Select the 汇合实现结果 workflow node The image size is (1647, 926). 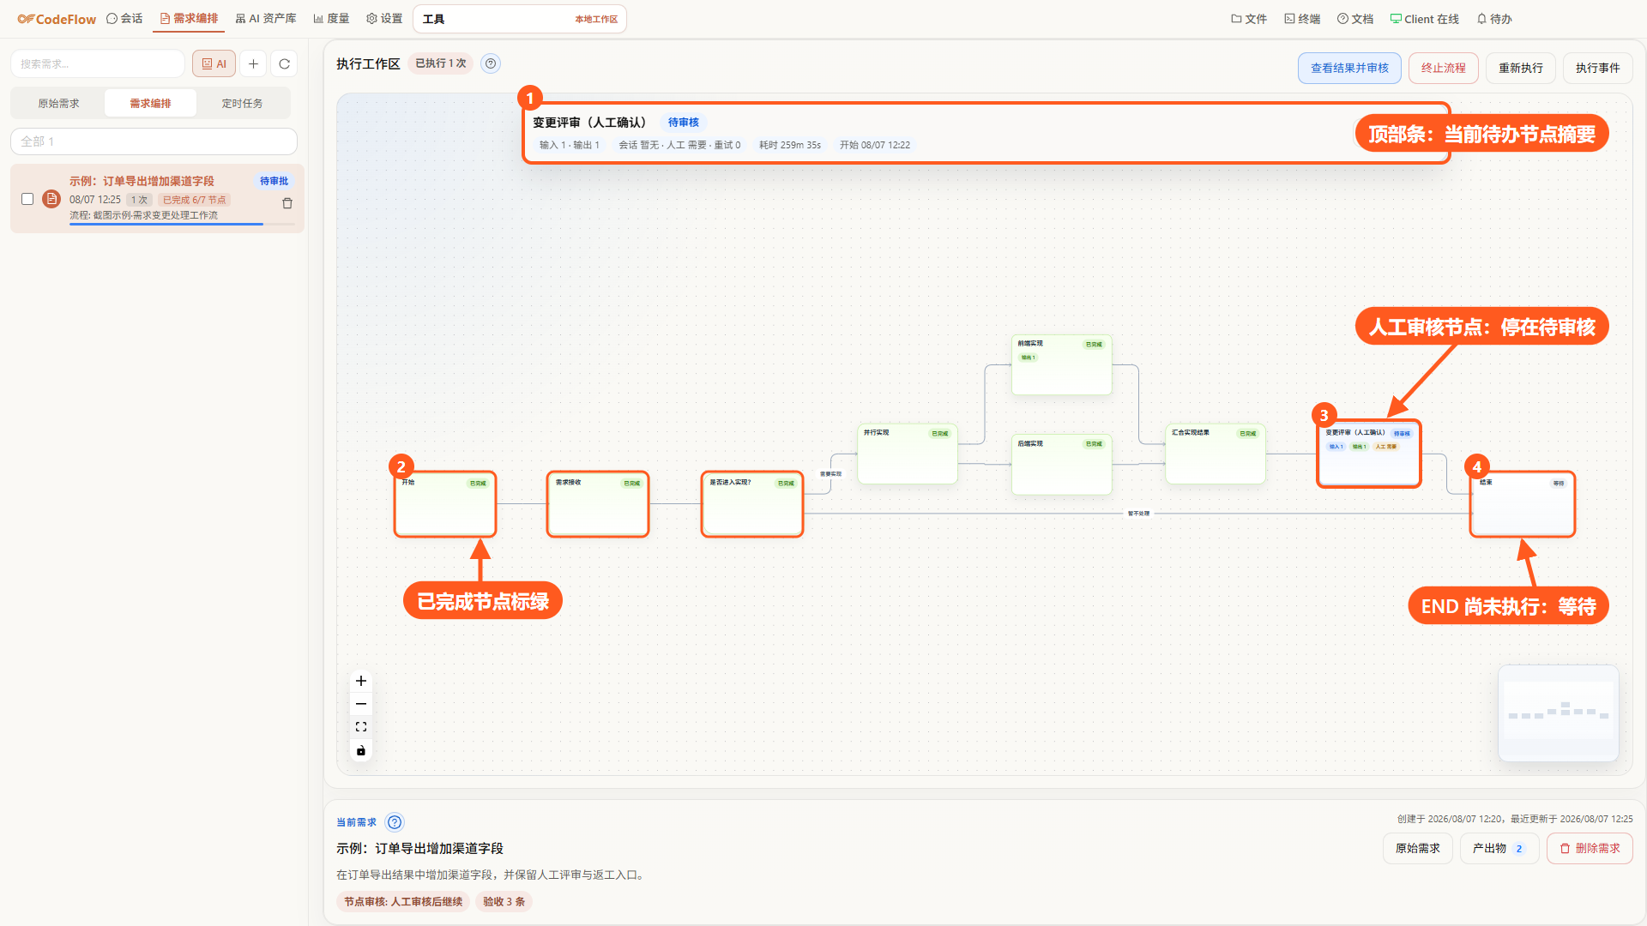tap(1216, 454)
